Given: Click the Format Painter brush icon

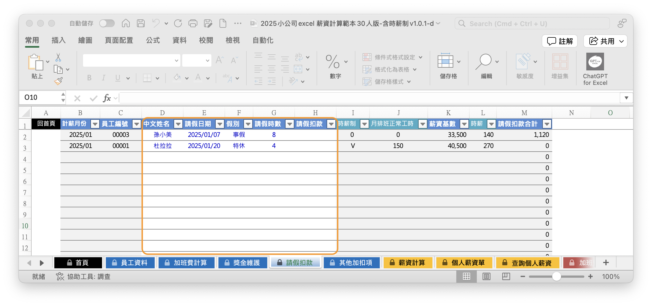Looking at the screenshot, I should coord(58,81).
